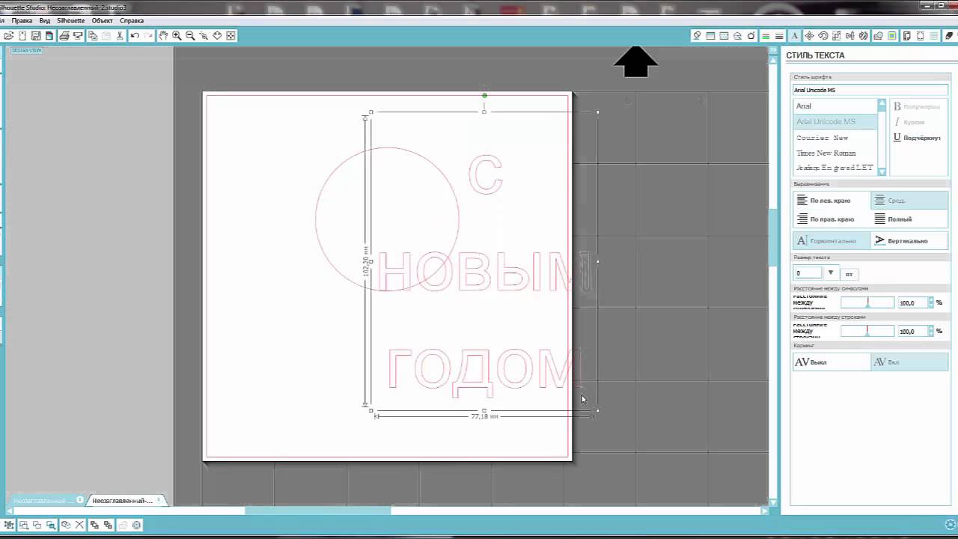Click the Open file folder icon

(9, 36)
